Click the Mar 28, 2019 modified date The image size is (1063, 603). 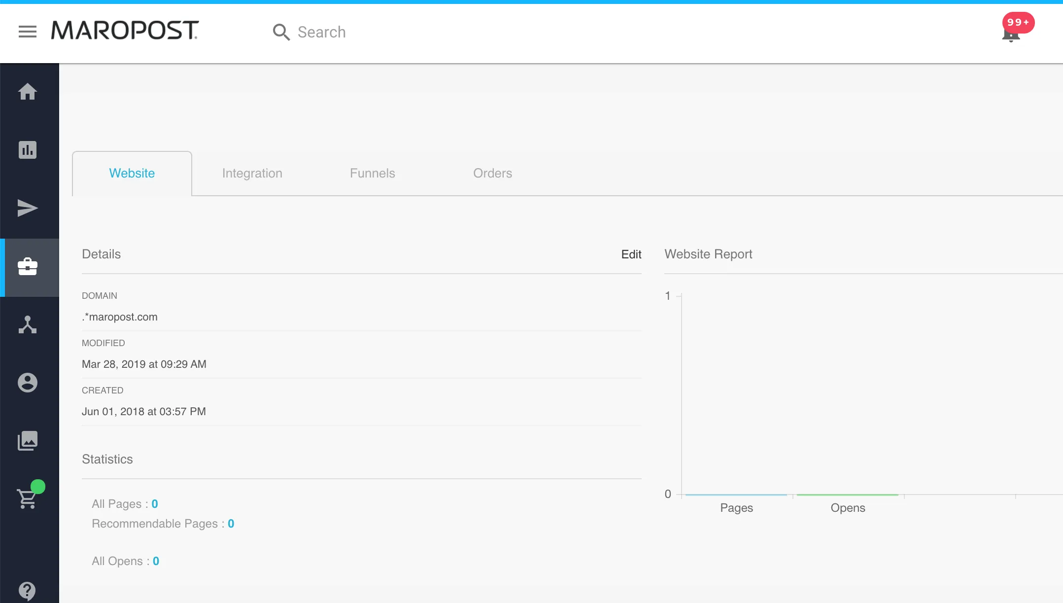[x=144, y=364]
